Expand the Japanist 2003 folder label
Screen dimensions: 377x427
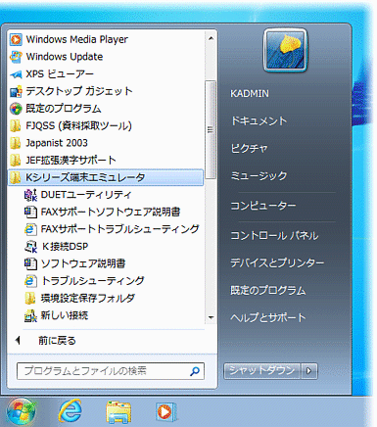coord(57,143)
